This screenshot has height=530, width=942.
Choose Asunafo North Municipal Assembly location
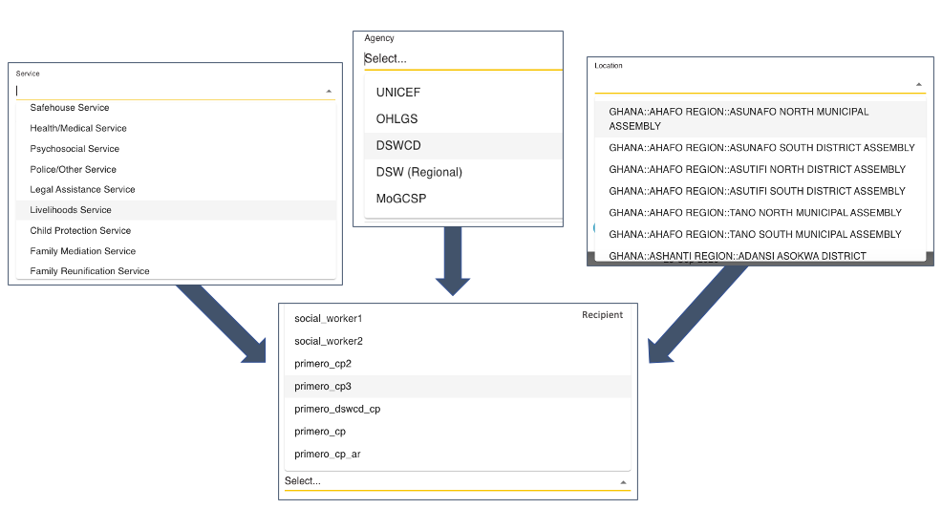[760, 118]
